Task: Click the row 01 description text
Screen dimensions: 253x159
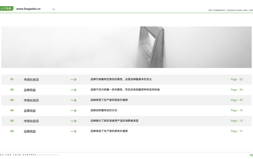Action: click(x=121, y=79)
